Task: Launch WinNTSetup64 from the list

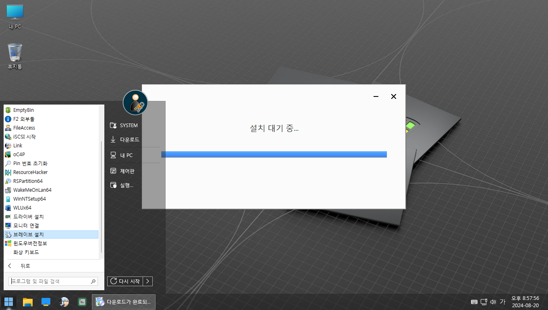Action: pyautogui.click(x=51, y=199)
